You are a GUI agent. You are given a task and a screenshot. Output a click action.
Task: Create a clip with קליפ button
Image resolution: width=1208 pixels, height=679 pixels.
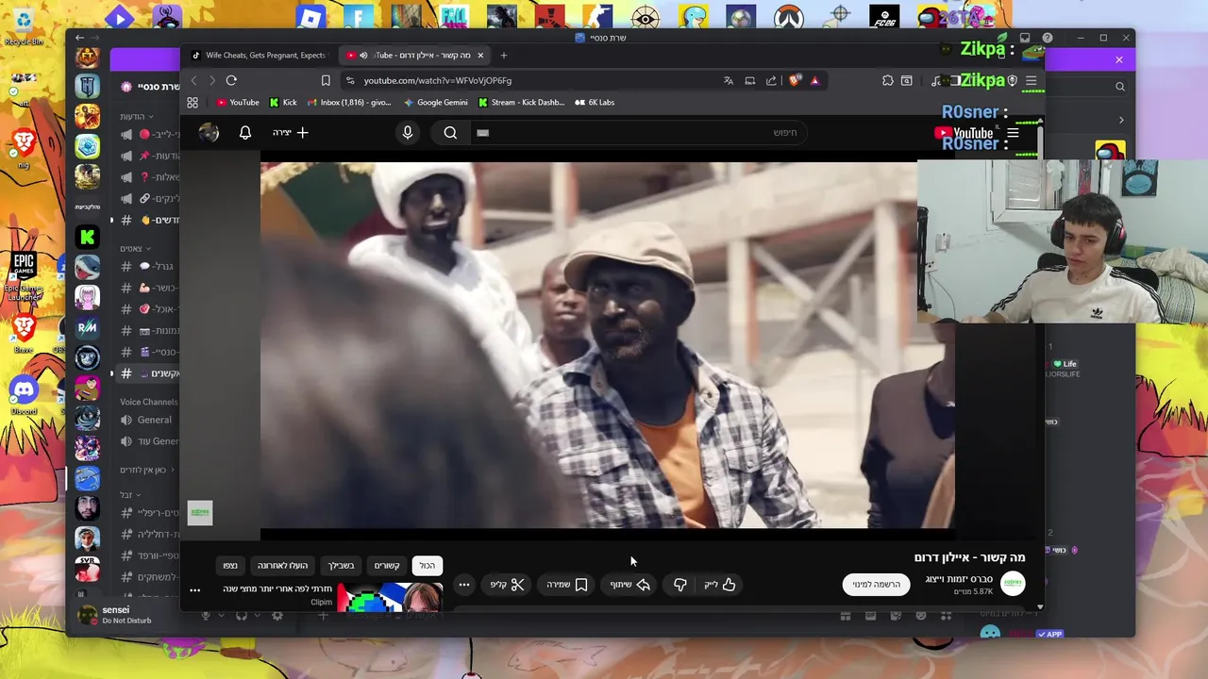coord(507,585)
